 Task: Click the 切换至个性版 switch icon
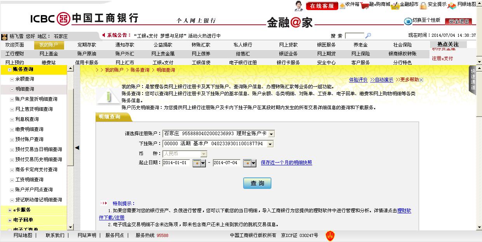408,21
